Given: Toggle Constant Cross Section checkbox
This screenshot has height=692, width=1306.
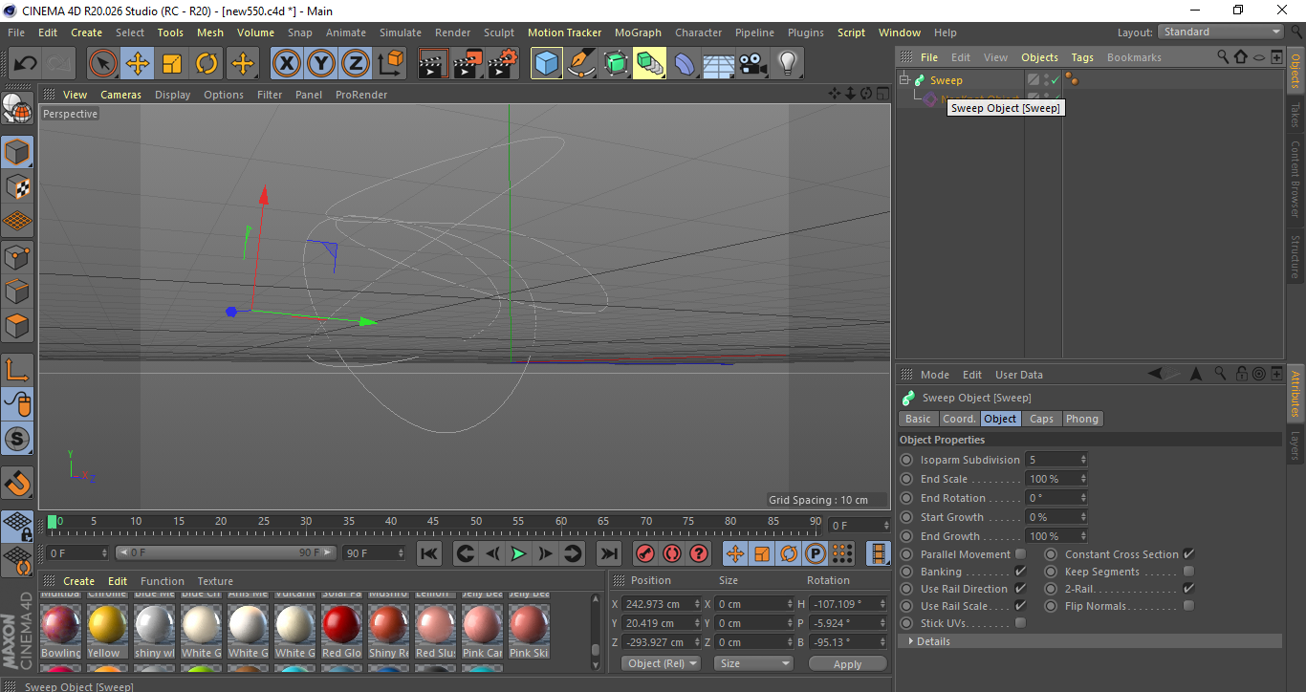Looking at the screenshot, I should (1188, 554).
